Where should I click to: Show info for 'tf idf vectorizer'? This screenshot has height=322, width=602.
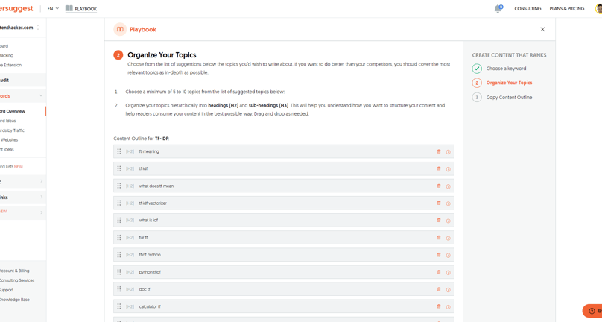pyautogui.click(x=448, y=203)
